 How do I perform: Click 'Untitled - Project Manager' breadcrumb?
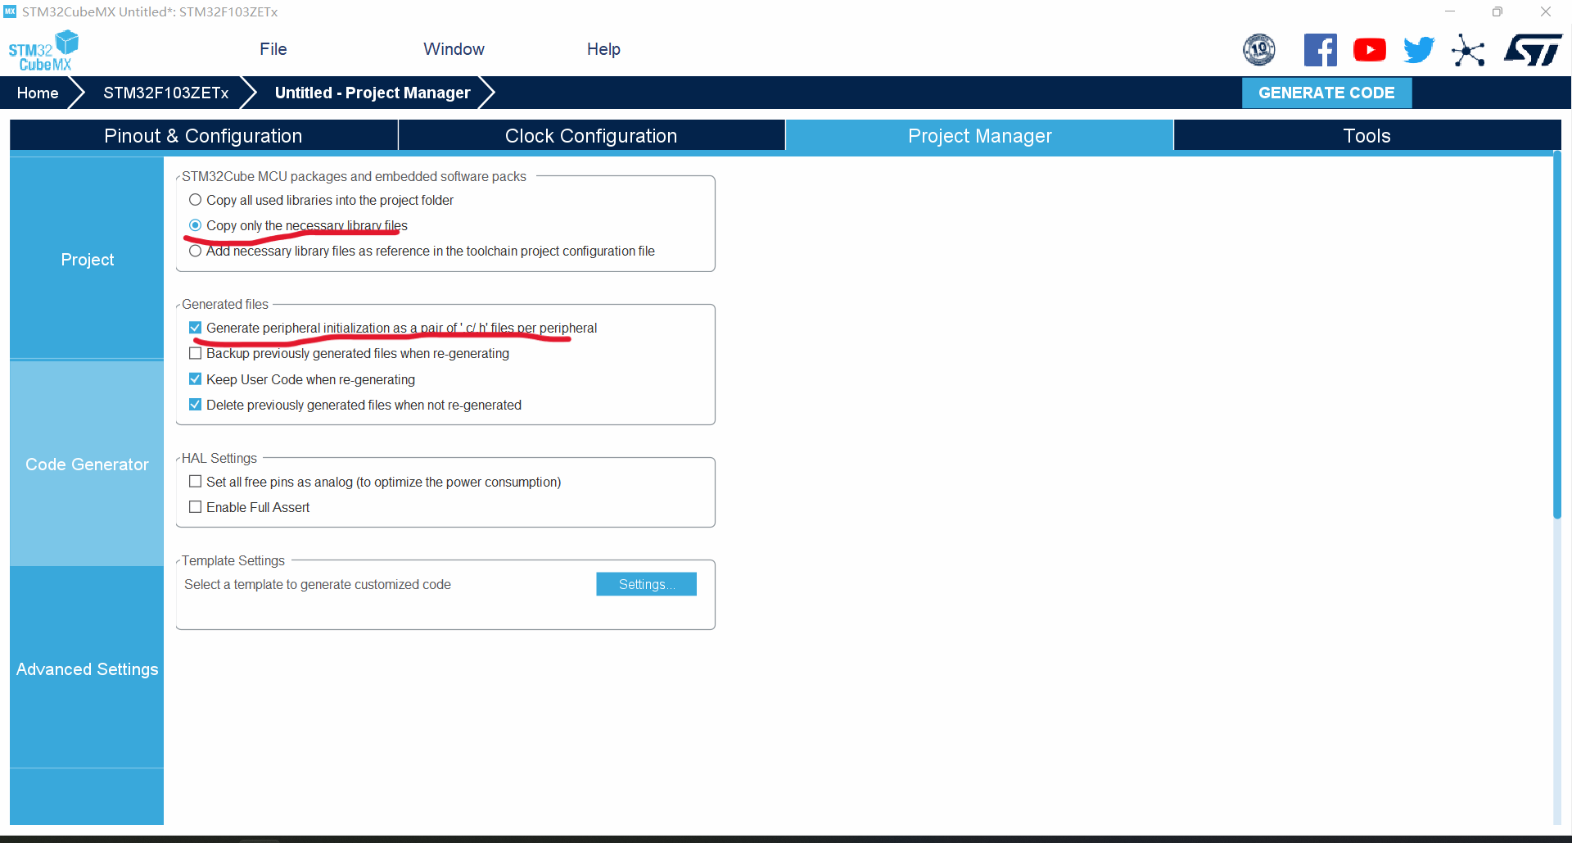[373, 93]
